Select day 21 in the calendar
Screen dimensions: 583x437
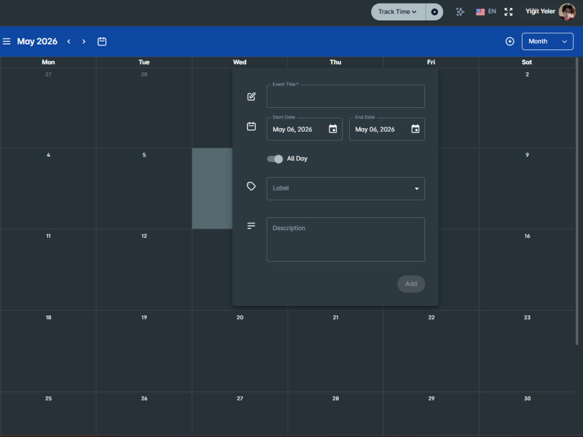[336, 318]
